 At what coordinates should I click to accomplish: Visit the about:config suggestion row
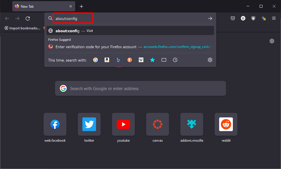130,31
